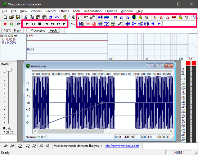Fast forward with the double right arrows
The image size is (198, 155).
[x=58, y=24]
